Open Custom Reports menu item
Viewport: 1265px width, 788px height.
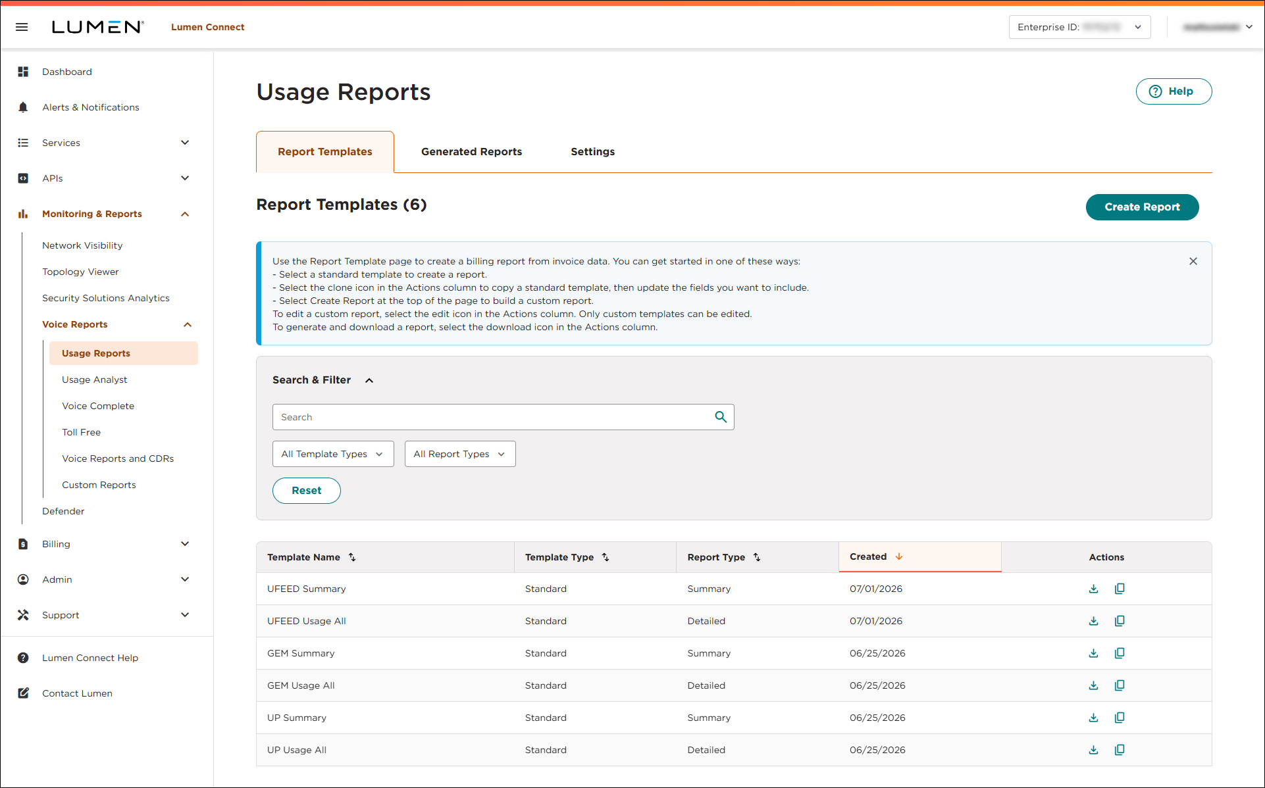[x=99, y=485]
